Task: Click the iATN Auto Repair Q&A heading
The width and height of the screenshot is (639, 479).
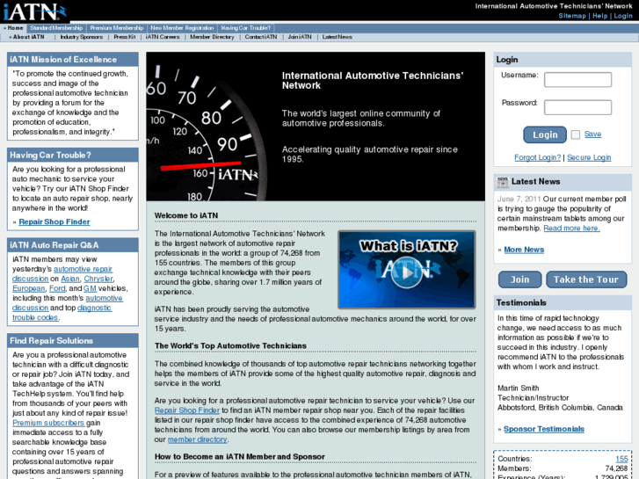Action: (x=54, y=245)
